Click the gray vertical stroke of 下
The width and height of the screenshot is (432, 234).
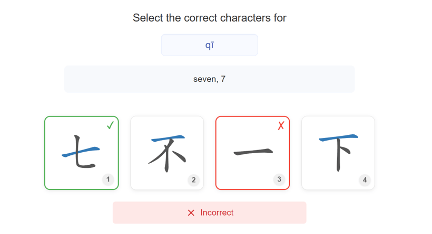coord(337,156)
